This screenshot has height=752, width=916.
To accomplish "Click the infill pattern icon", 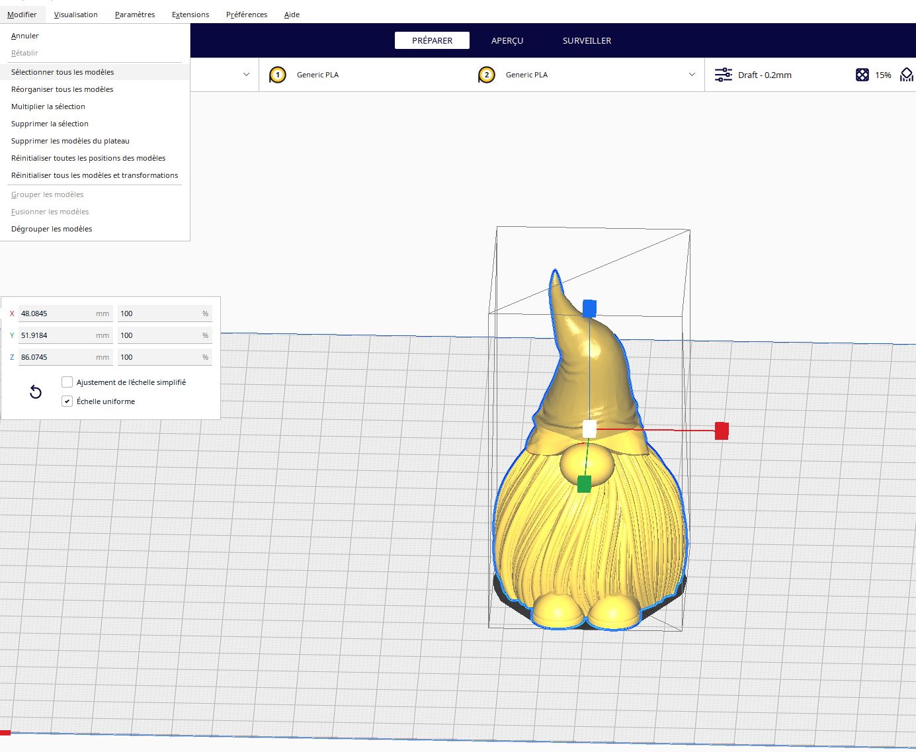I will pyautogui.click(x=862, y=75).
